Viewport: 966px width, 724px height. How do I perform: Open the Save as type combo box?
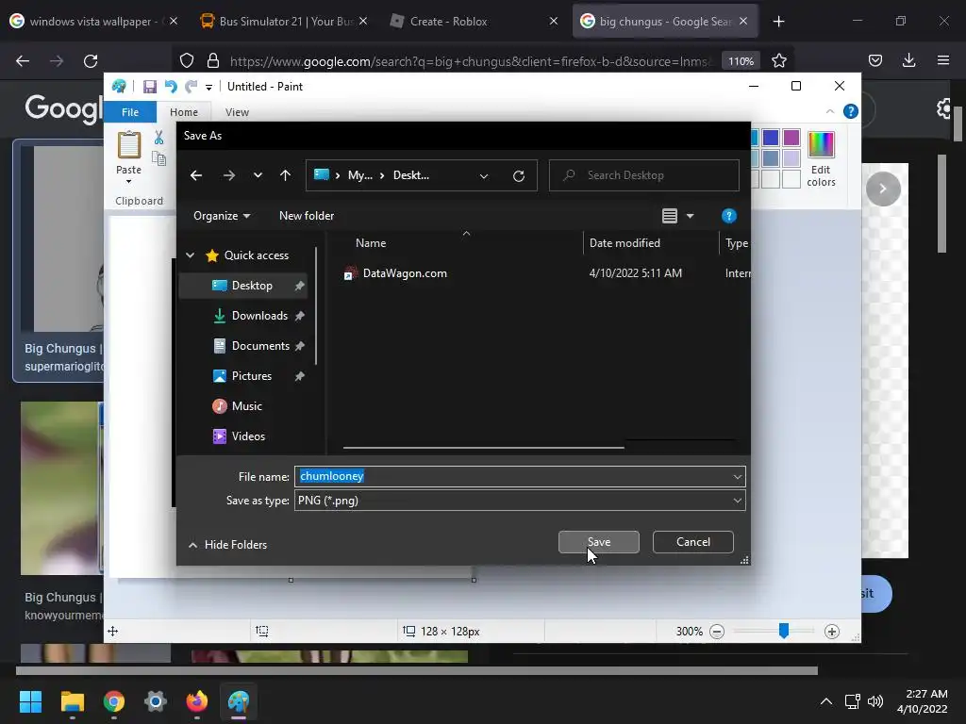520,501
